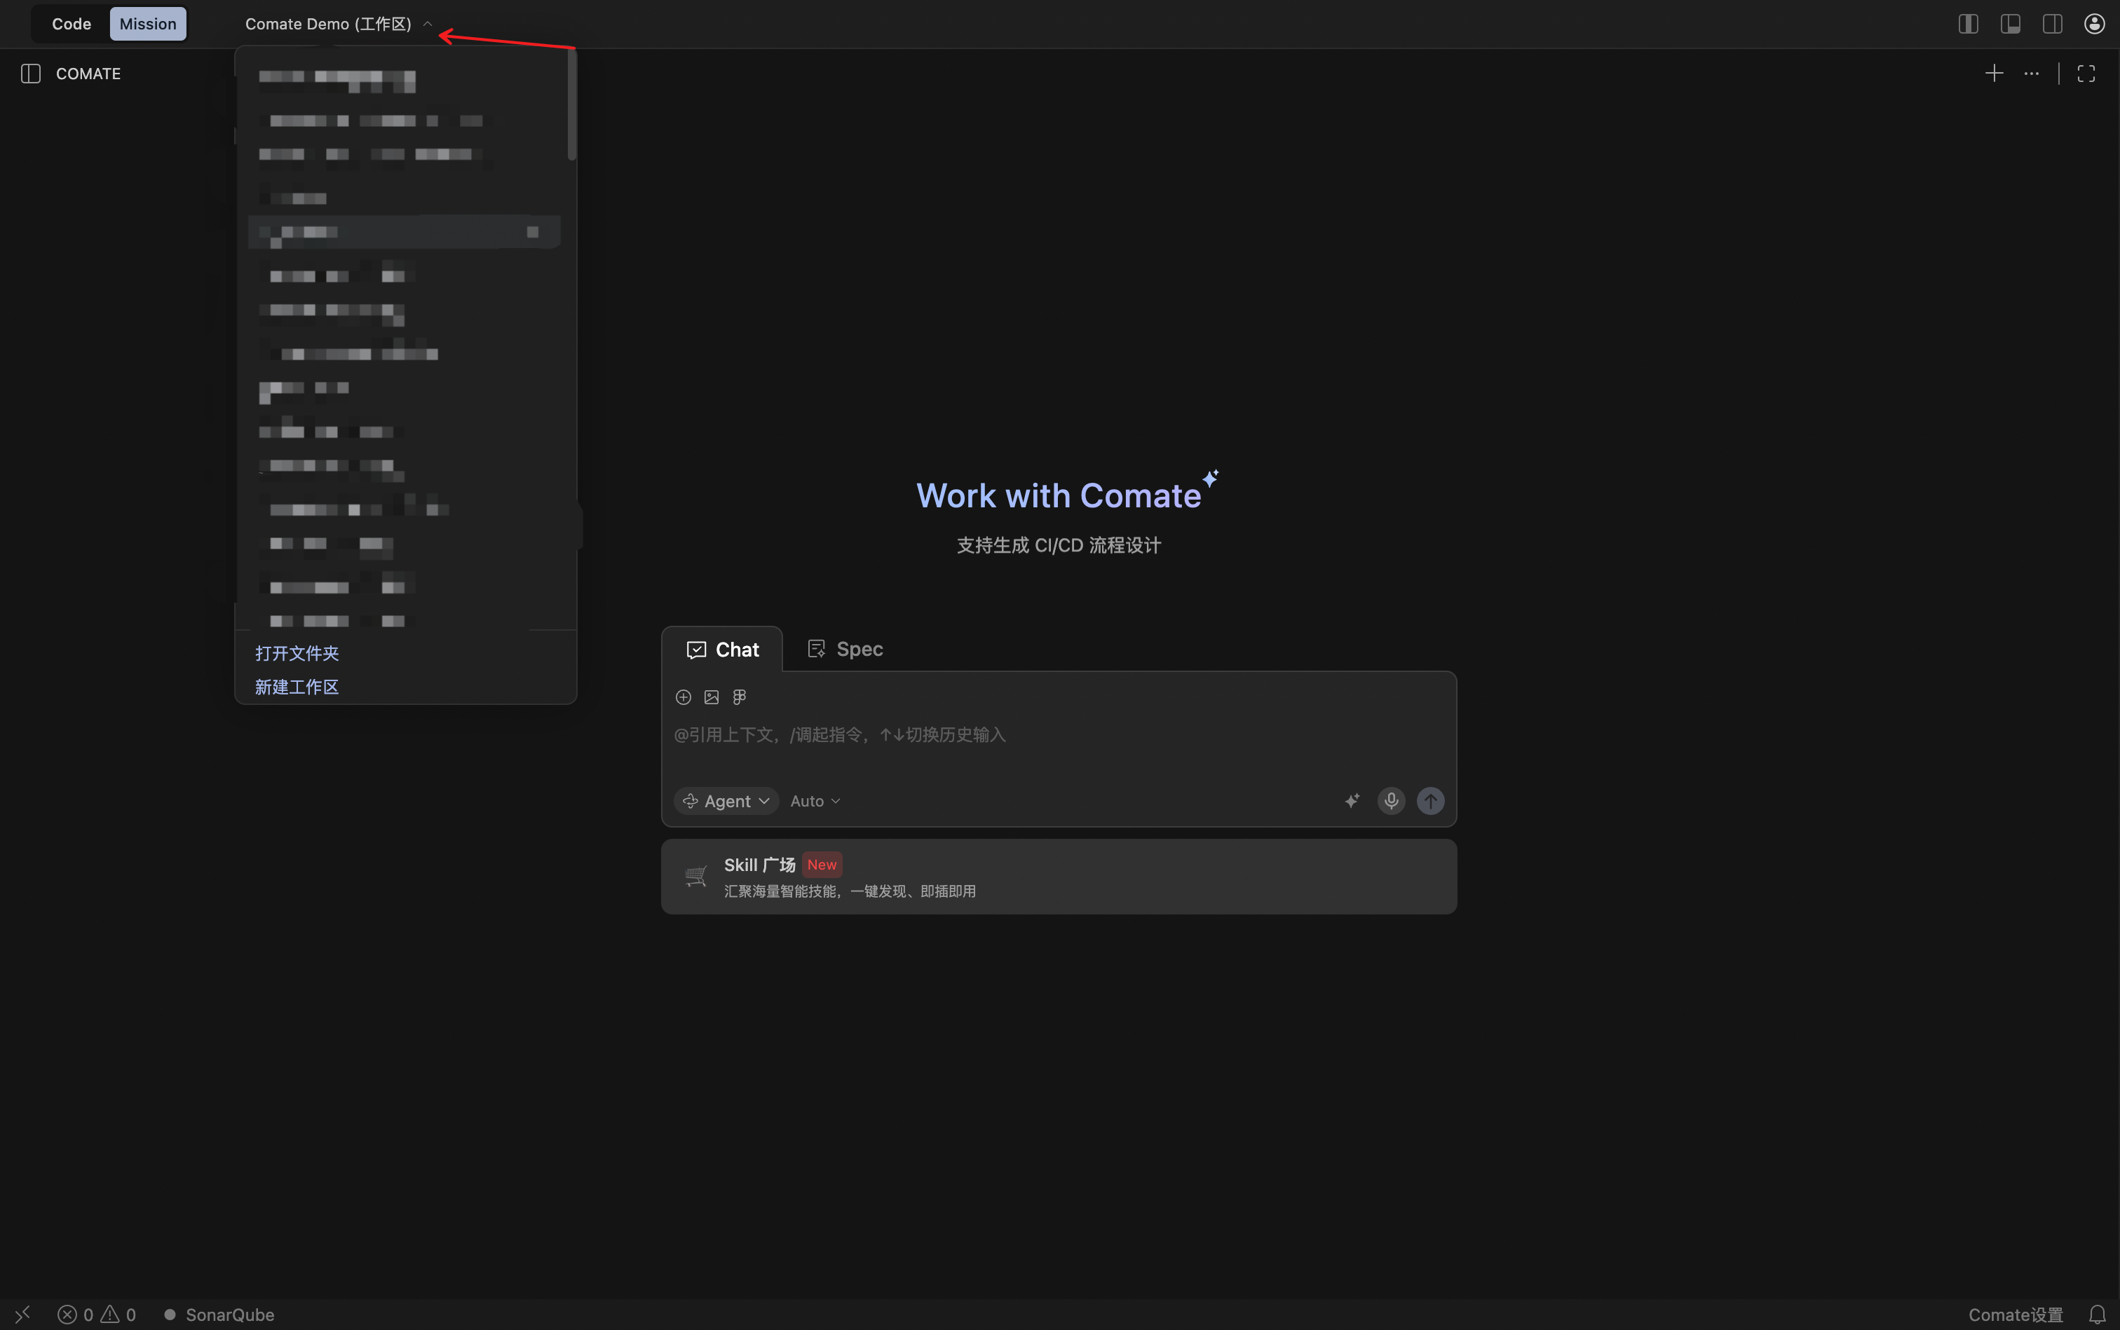This screenshot has width=2120, height=1330.
Task: Open Comate设置 in the status bar
Action: [x=2016, y=1314]
